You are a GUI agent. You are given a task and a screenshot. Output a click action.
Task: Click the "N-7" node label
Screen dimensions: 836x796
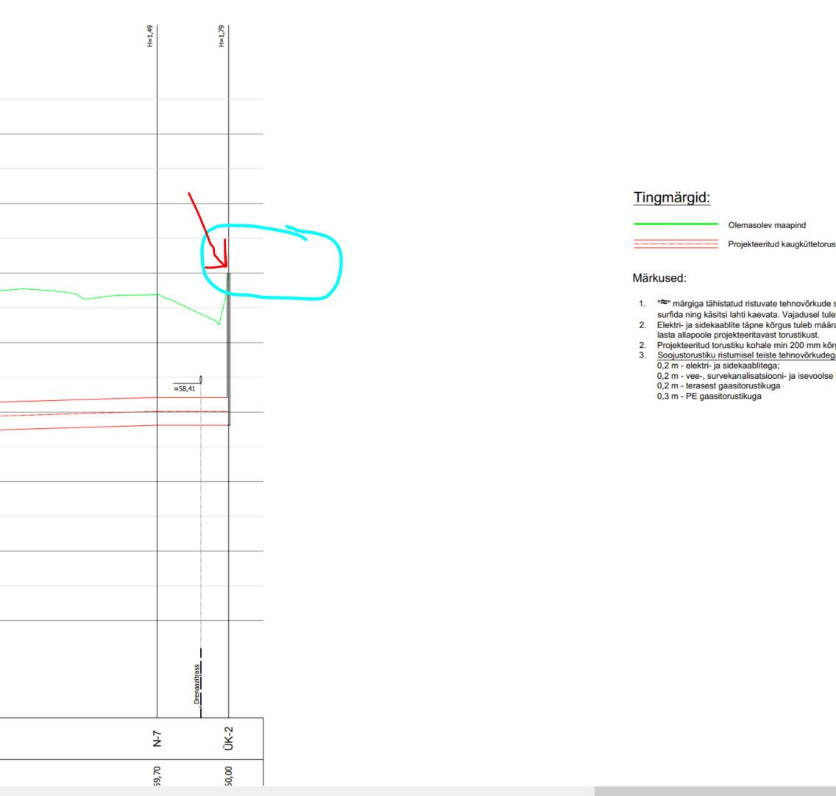(157, 739)
